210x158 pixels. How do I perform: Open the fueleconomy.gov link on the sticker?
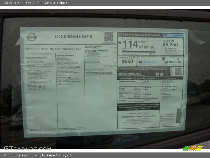[129, 74]
